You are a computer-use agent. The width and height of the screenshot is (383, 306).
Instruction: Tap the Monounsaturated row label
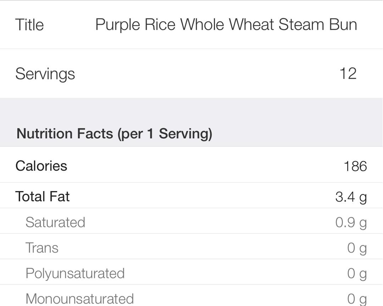[x=79, y=298]
